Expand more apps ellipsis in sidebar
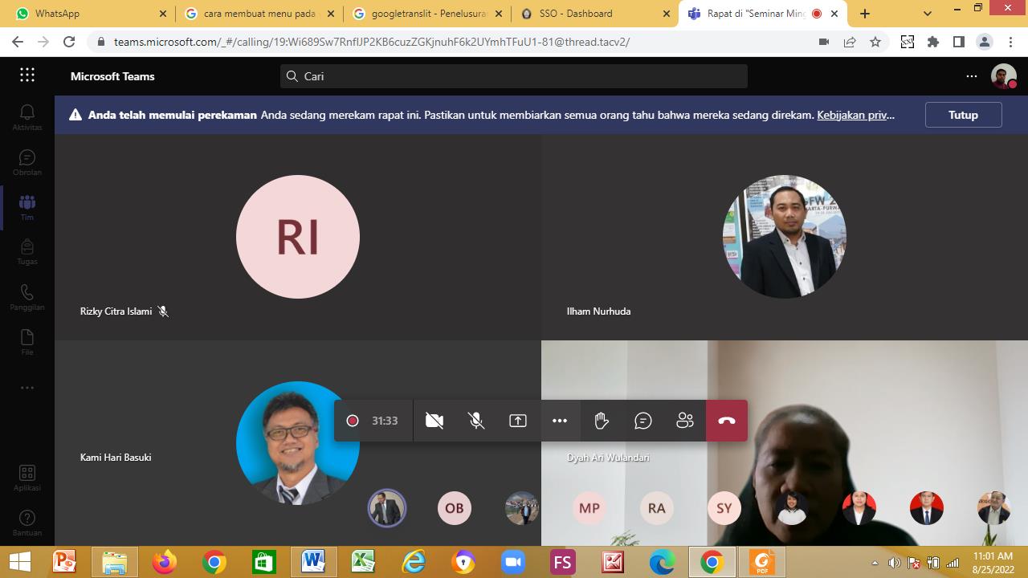The width and height of the screenshot is (1028, 578). (27, 388)
